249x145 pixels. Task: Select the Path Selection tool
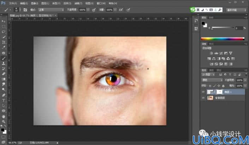tap(4, 106)
